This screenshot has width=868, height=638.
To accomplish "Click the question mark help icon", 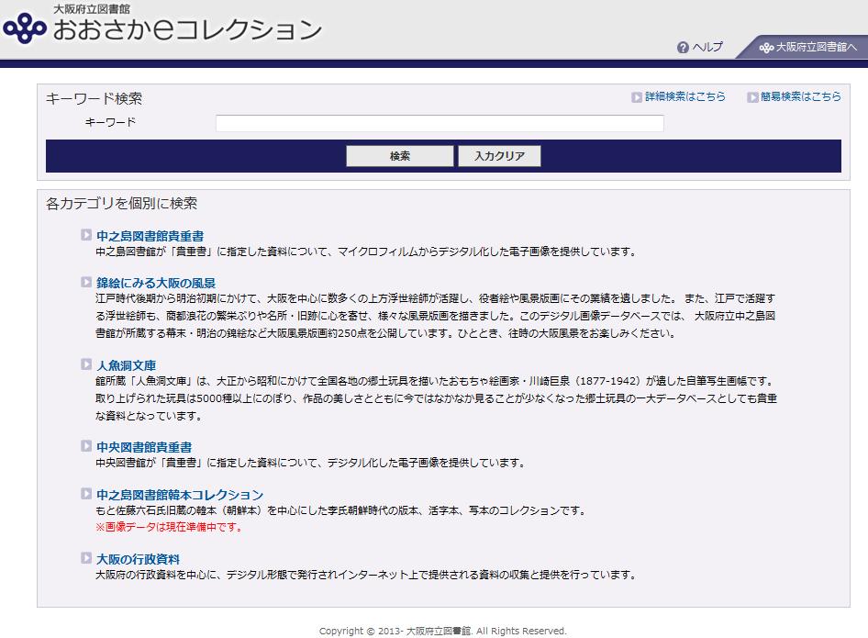I will pyautogui.click(x=683, y=48).
